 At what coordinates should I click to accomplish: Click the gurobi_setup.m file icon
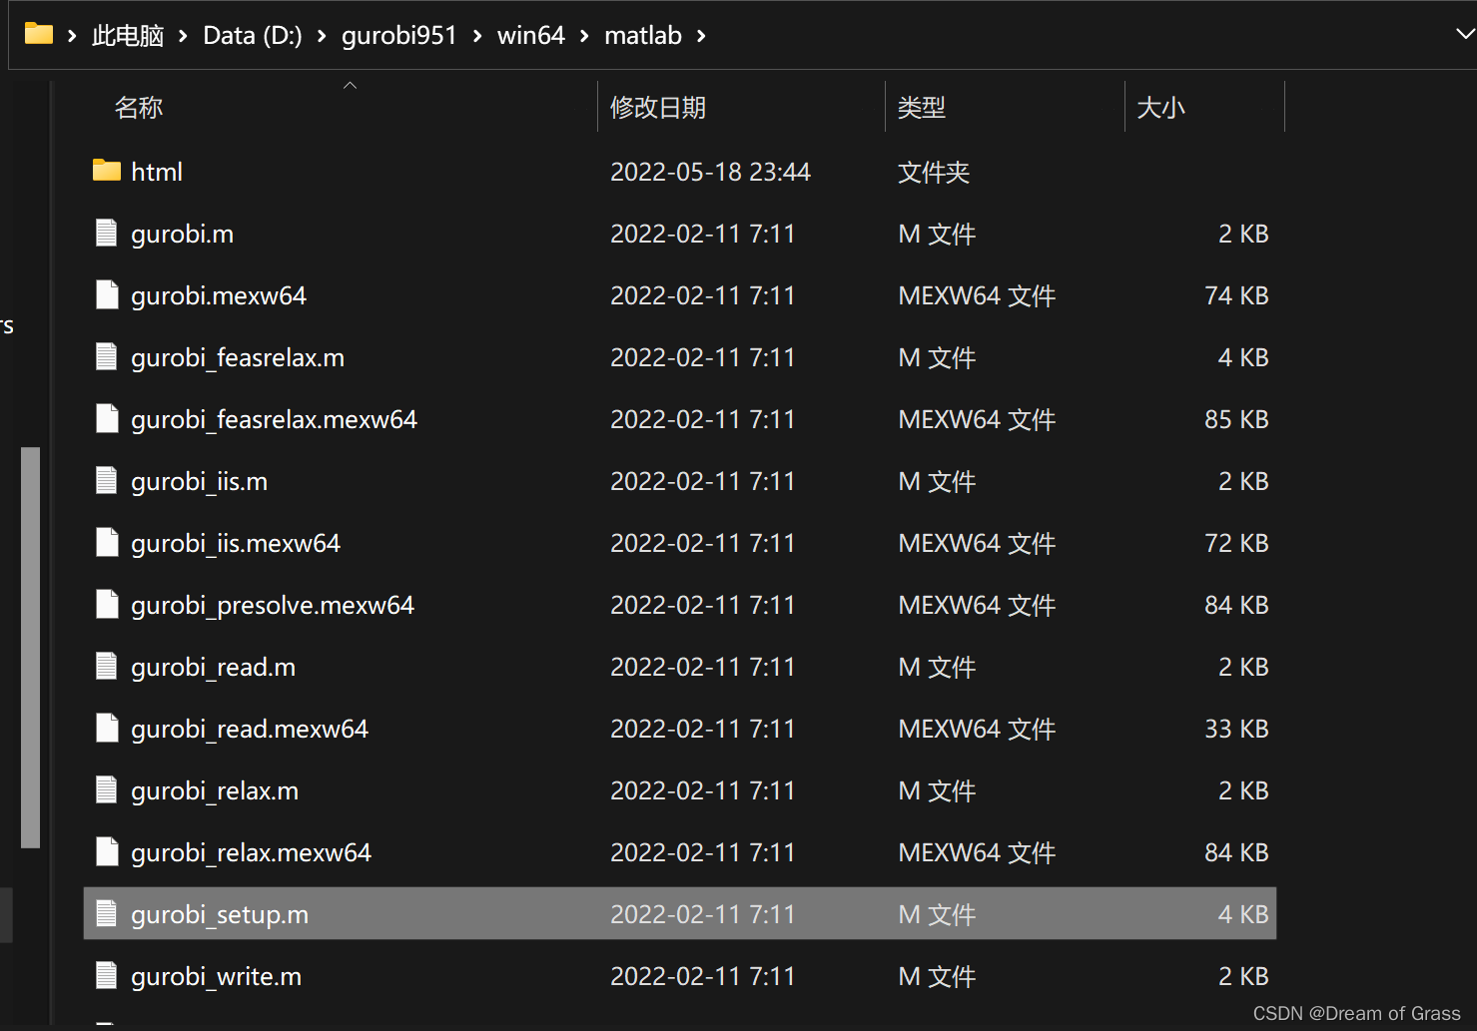coord(107,913)
